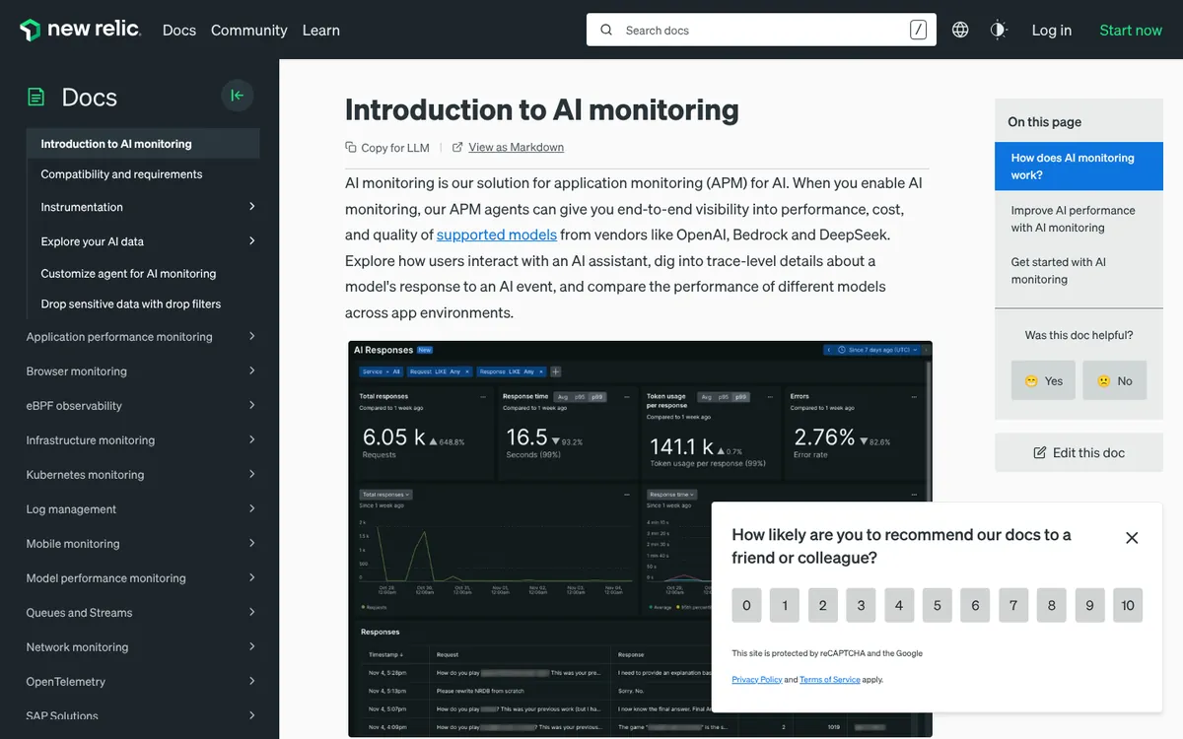The width and height of the screenshot is (1183, 739).
Task: Expand Mobile monitoring chevron
Action: [x=252, y=543]
